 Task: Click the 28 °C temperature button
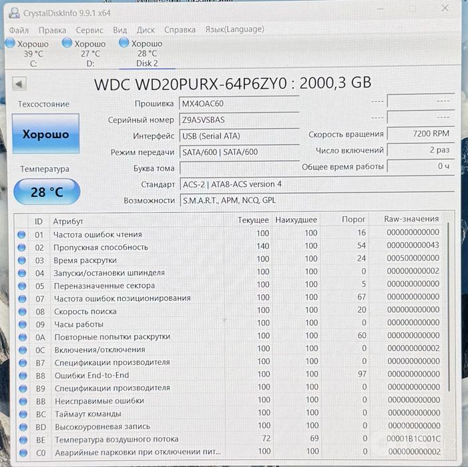pyautogui.click(x=47, y=191)
